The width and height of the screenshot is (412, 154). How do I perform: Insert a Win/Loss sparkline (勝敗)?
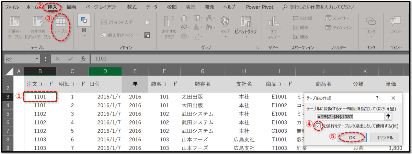click(x=300, y=37)
